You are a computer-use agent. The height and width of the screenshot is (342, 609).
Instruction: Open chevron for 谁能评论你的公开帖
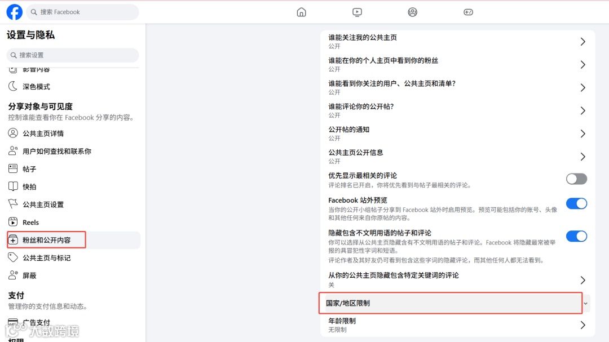pos(582,110)
